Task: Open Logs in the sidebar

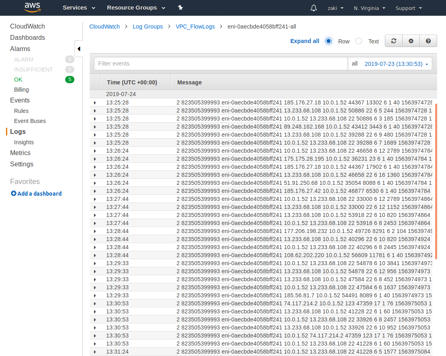Action: tap(18, 131)
